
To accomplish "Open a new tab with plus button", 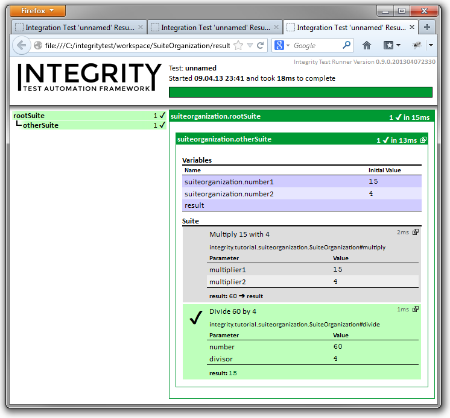I will 426,27.
